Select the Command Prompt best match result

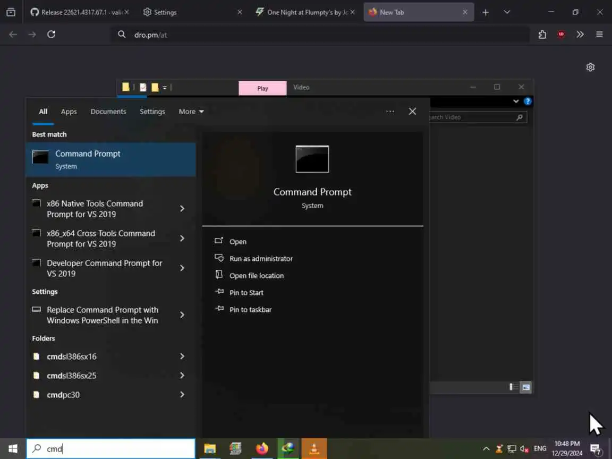pos(111,159)
